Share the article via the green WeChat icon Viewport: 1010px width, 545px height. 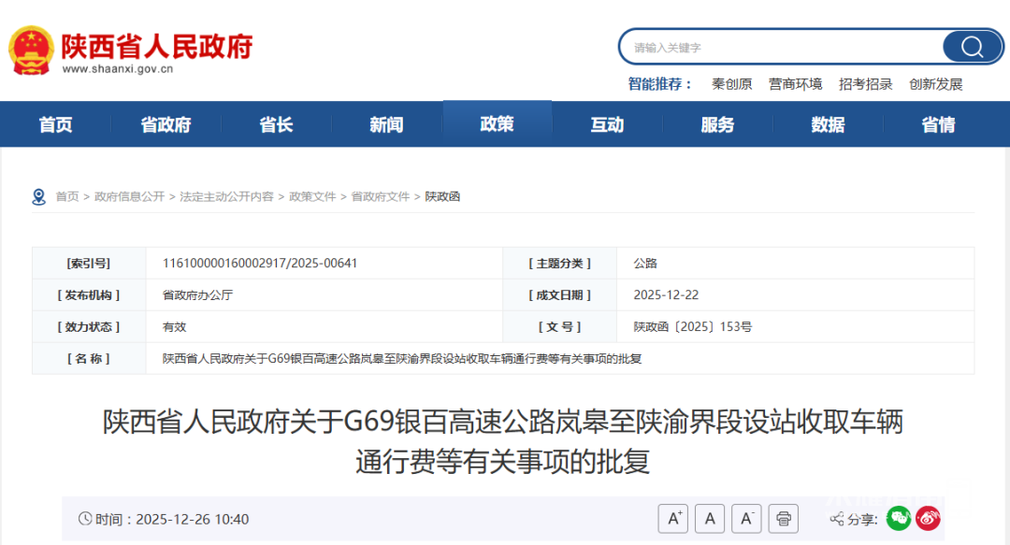(899, 518)
